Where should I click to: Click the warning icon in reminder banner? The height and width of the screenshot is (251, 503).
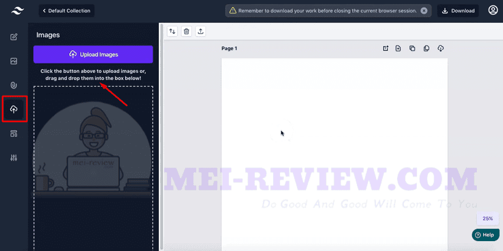coord(232,10)
